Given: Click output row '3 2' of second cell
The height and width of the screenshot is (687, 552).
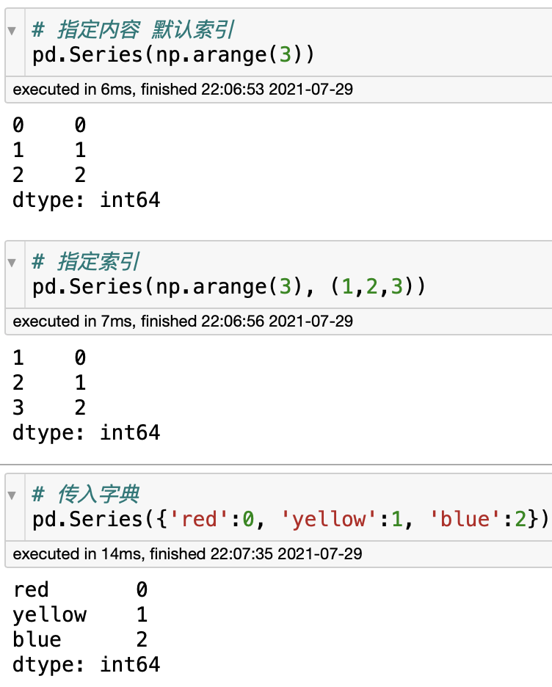Looking at the screenshot, I should click(x=49, y=407).
